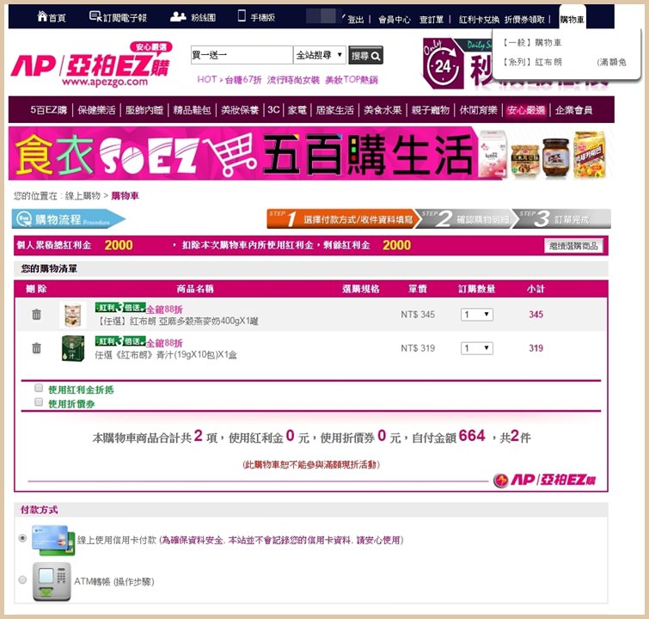
Task: Check the 使用折價券 option
Action: 39,401
